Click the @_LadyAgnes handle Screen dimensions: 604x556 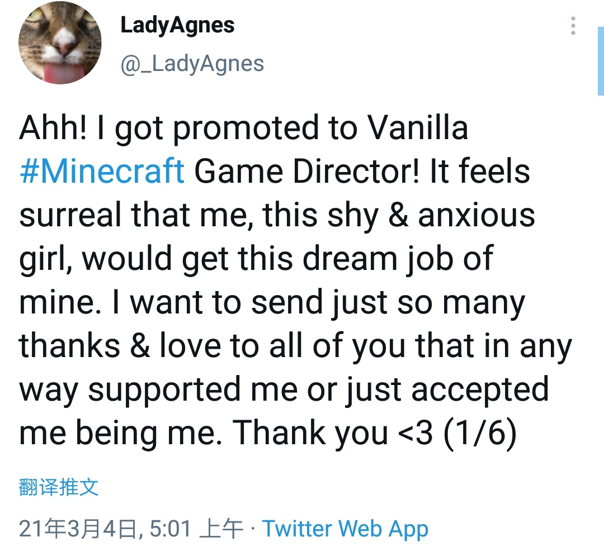pos(192,64)
